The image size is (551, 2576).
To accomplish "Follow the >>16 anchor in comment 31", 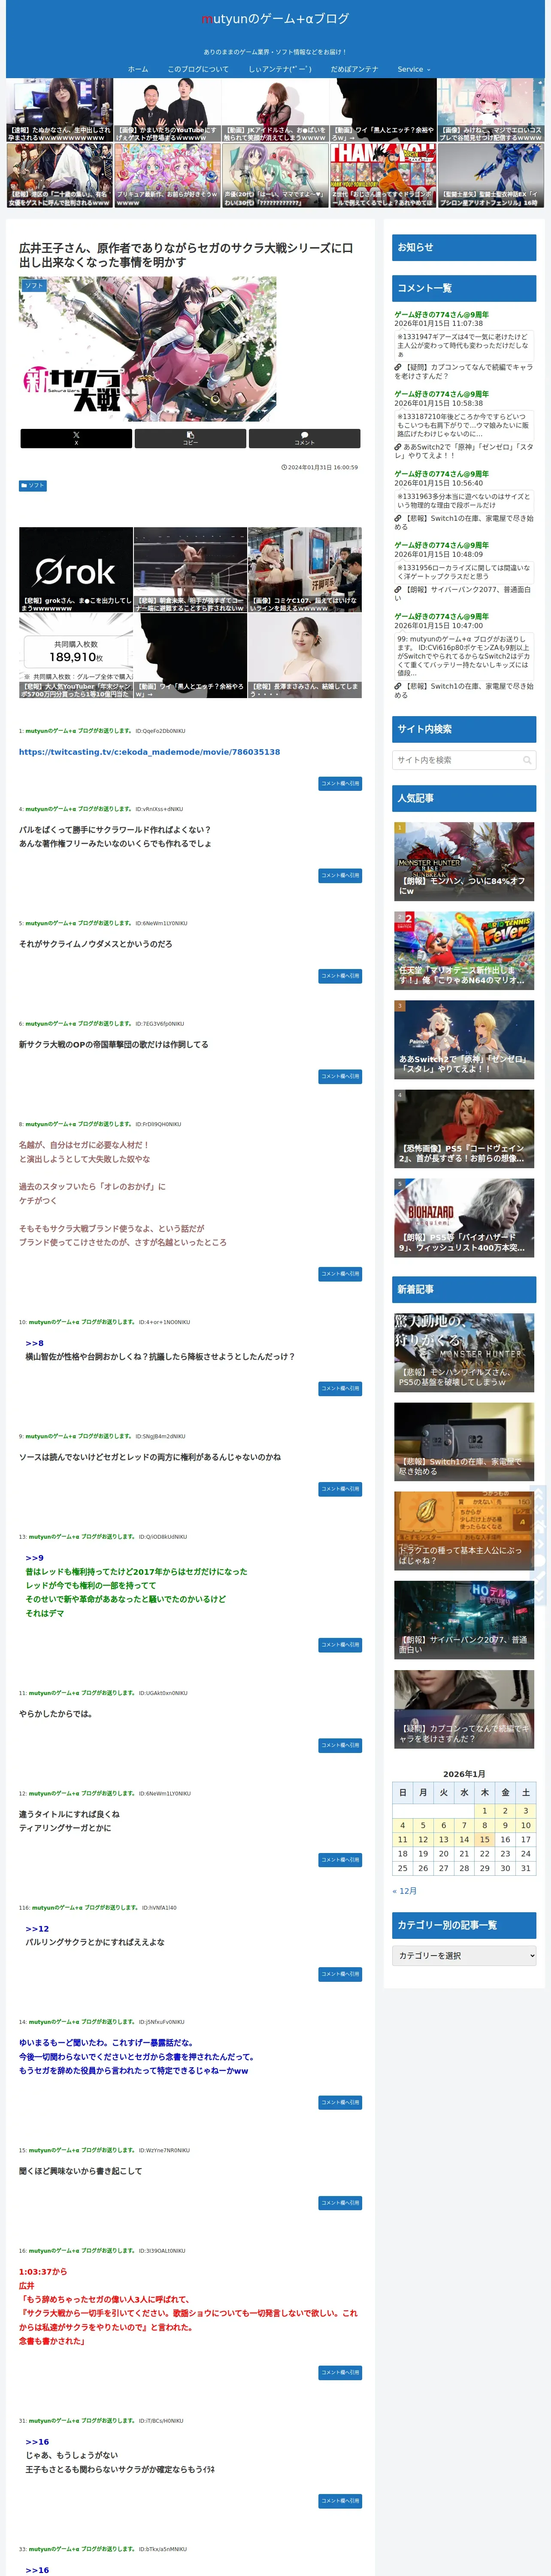I will (37, 2442).
